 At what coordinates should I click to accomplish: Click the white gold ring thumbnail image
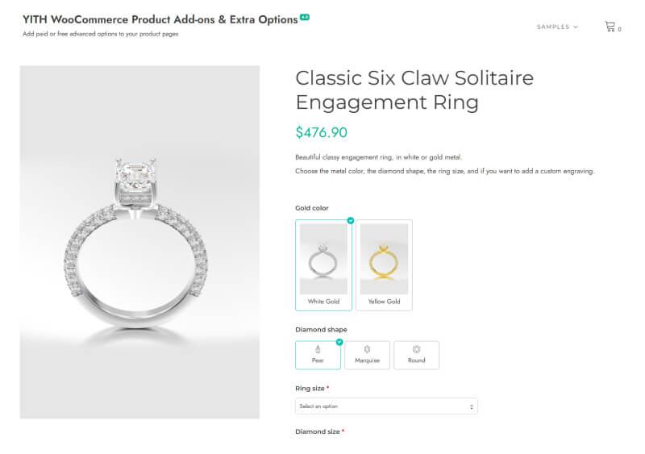point(323,259)
